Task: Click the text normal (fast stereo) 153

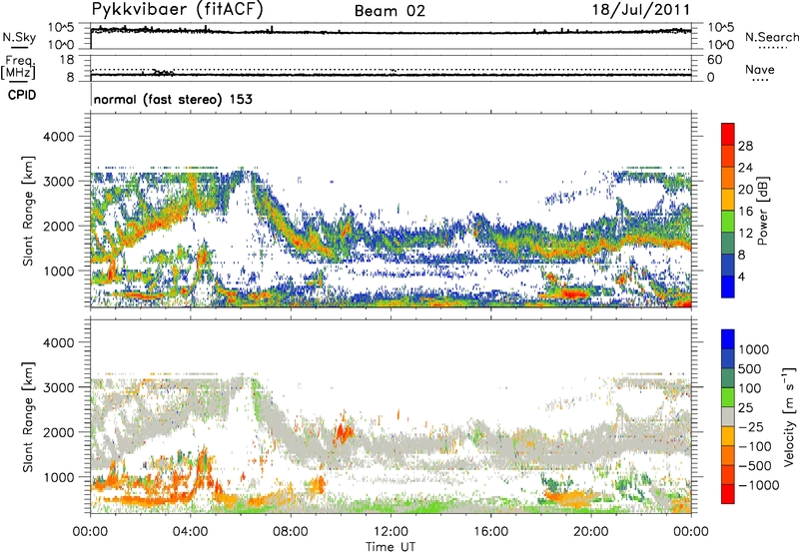Action: pyautogui.click(x=173, y=99)
